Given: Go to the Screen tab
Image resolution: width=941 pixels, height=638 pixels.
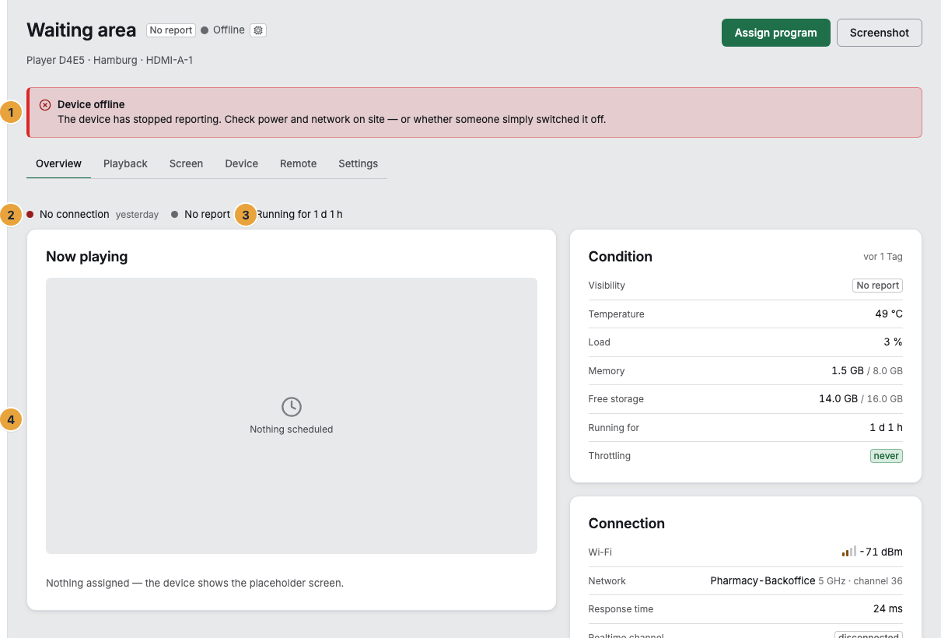Looking at the screenshot, I should (186, 163).
